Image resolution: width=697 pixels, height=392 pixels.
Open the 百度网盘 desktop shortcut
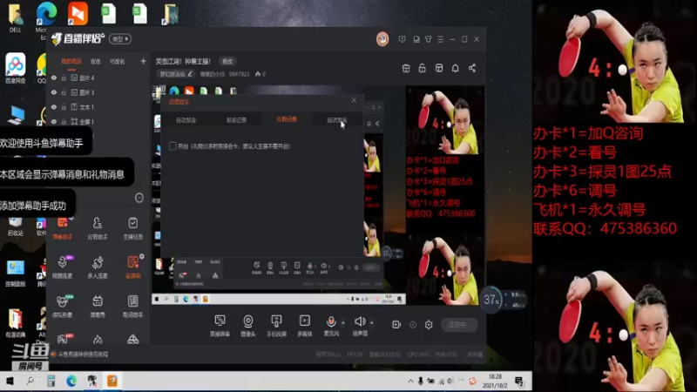click(16, 68)
